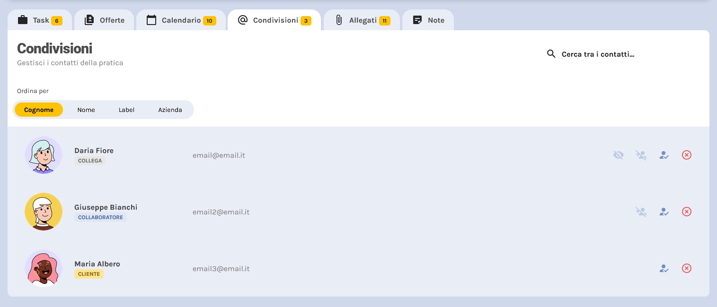
Task: Toggle hidden visibility for Daria Fiore
Action: (618, 155)
